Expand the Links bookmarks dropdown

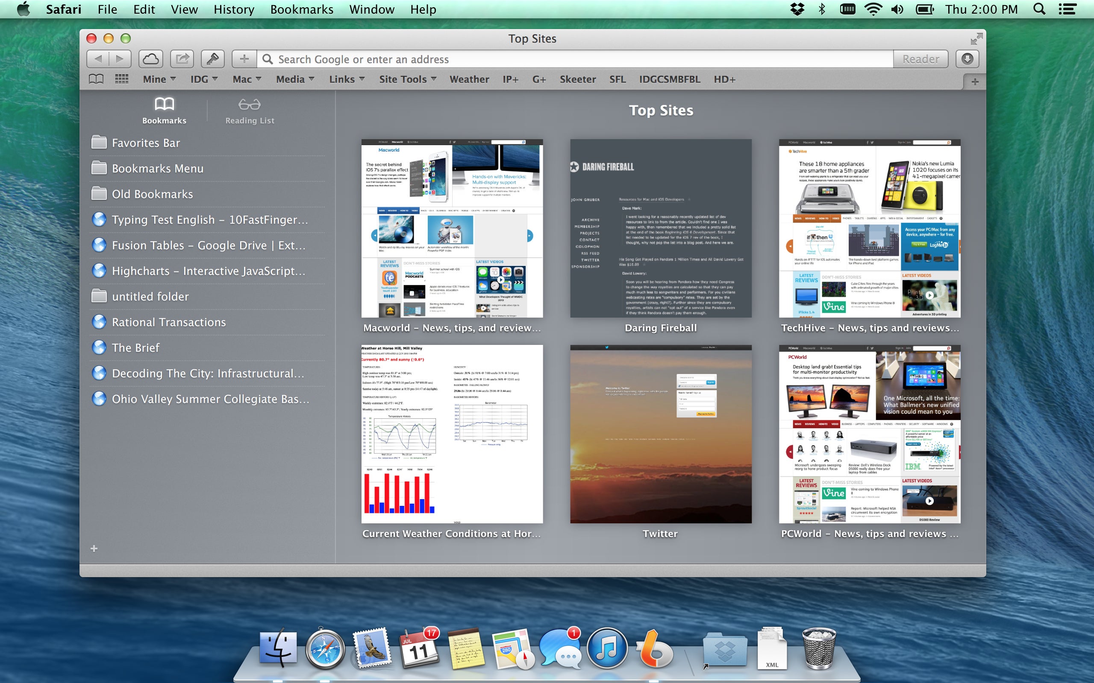(347, 79)
